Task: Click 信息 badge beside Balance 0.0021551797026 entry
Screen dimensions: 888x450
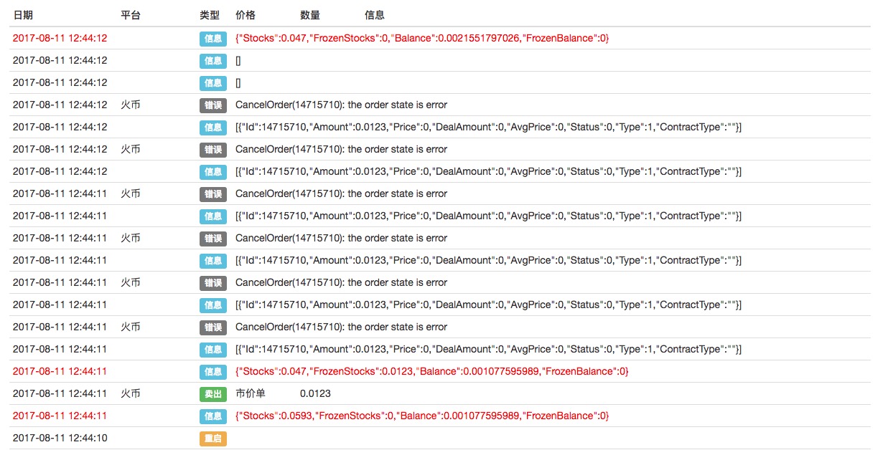Action: (213, 38)
